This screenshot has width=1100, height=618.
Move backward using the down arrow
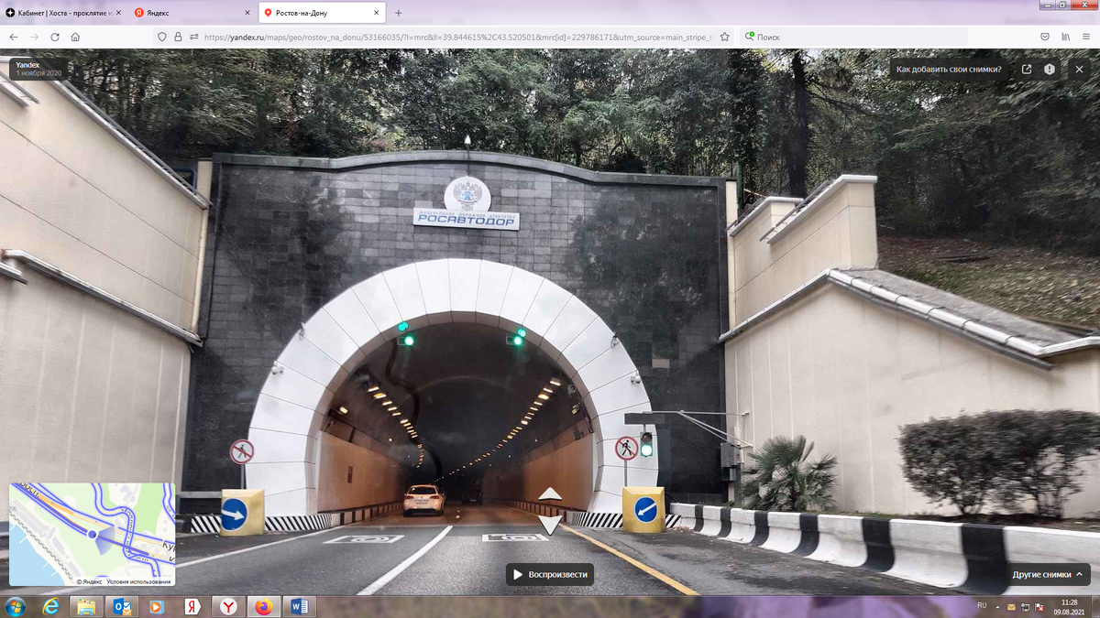click(549, 525)
